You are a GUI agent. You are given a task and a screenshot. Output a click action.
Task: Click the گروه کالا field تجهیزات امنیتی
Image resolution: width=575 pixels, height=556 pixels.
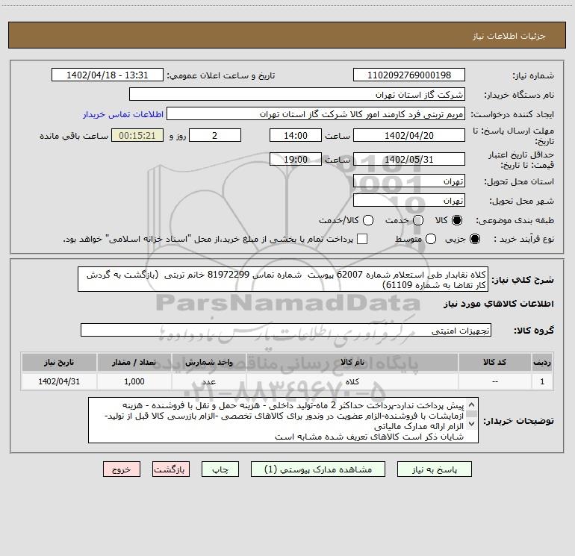click(286, 330)
